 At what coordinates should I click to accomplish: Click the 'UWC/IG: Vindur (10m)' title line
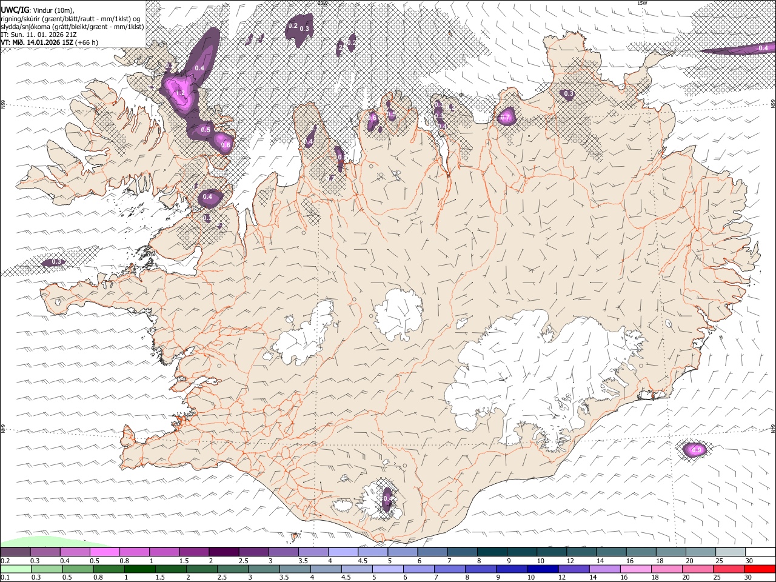coord(38,10)
